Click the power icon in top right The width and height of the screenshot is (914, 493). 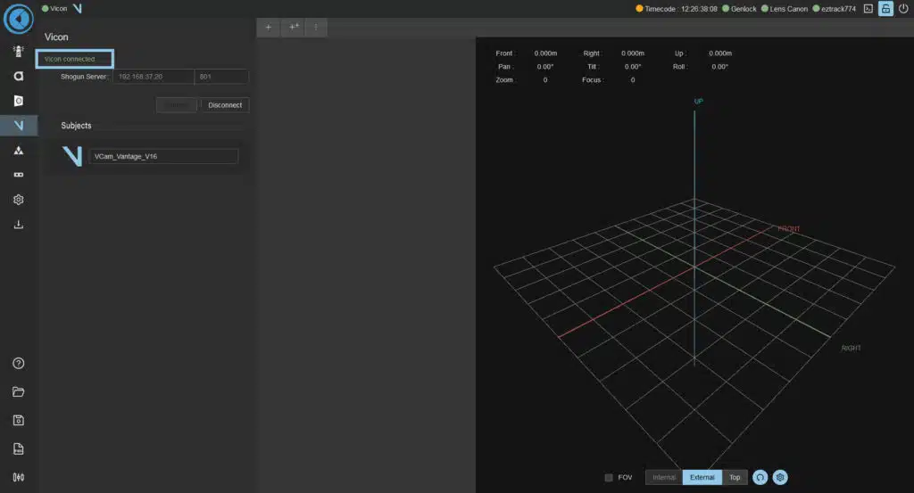coord(902,9)
